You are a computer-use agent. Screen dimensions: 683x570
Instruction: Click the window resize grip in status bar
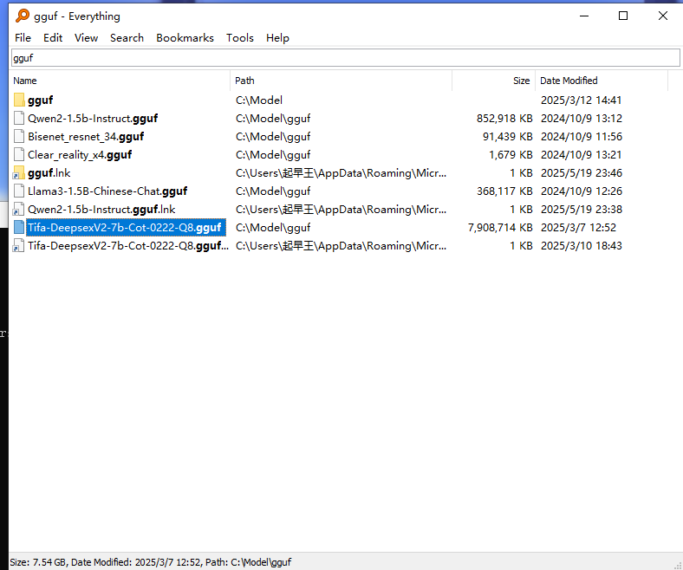click(x=677, y=565)
